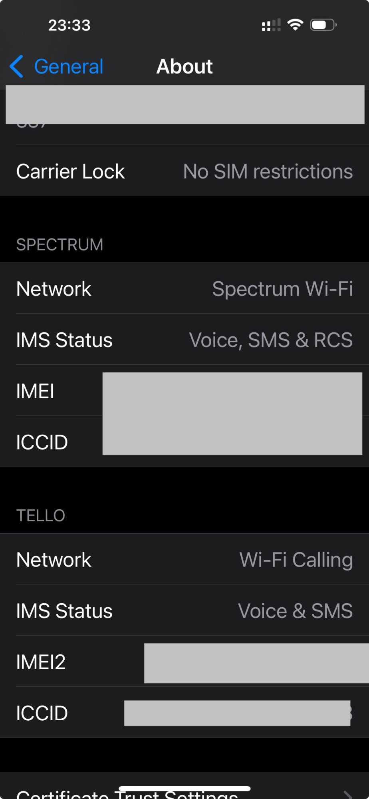
Task: Tap the back chevron arrow icon
Action: (16, 66)
